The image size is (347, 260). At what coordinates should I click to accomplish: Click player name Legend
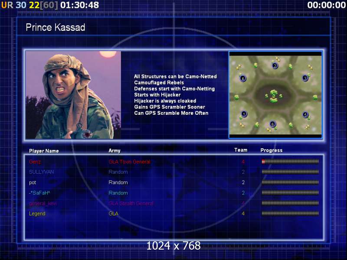(37, 214)
